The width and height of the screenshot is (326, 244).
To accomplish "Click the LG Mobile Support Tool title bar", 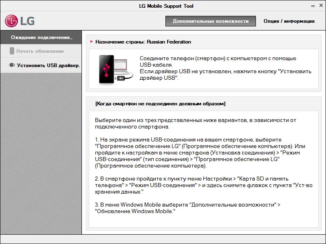I will (x=166, y=6).
